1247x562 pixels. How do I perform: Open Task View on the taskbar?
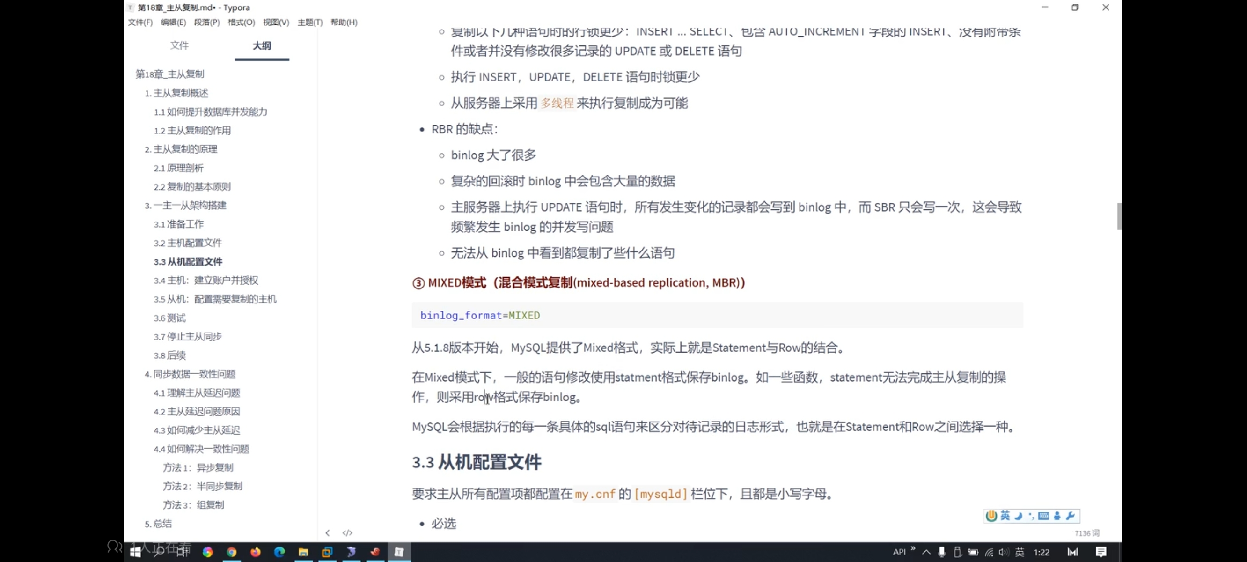coord(183,552)
